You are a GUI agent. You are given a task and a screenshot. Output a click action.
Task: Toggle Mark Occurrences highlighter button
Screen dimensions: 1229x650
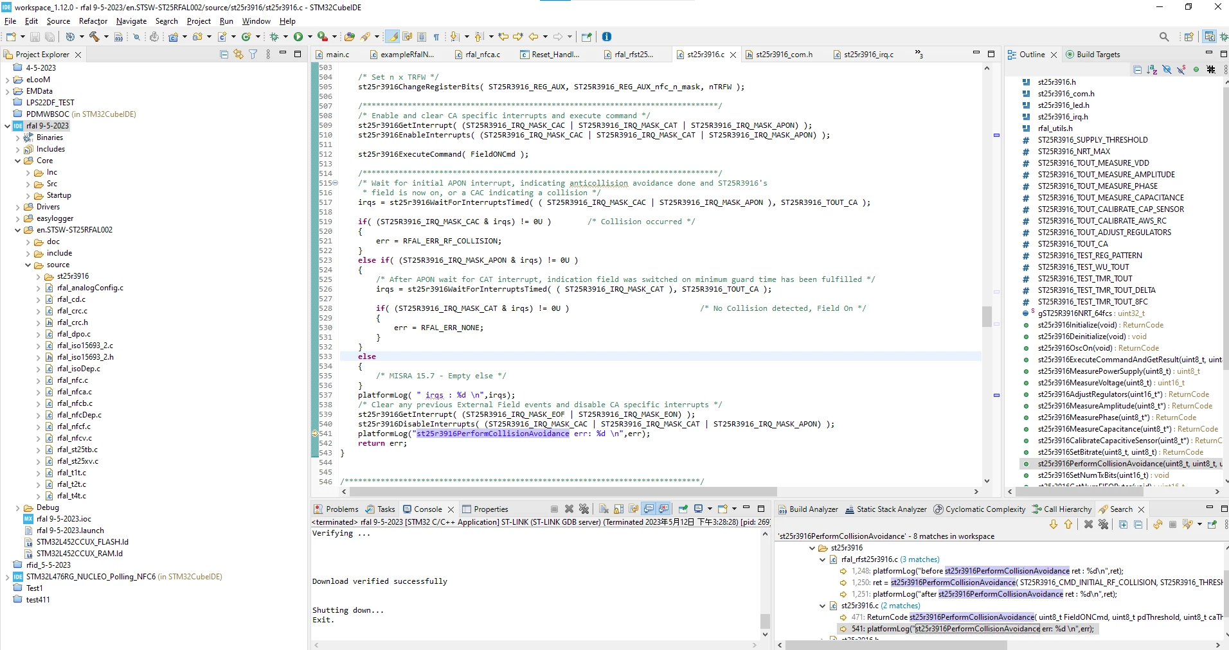pos(392,37)
